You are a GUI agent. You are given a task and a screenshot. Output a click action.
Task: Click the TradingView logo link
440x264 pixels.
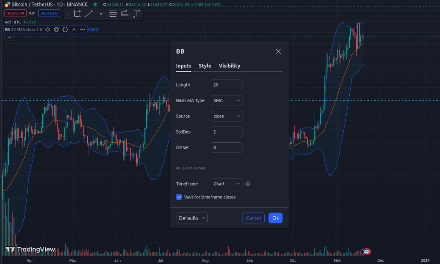tap(30, 249)
